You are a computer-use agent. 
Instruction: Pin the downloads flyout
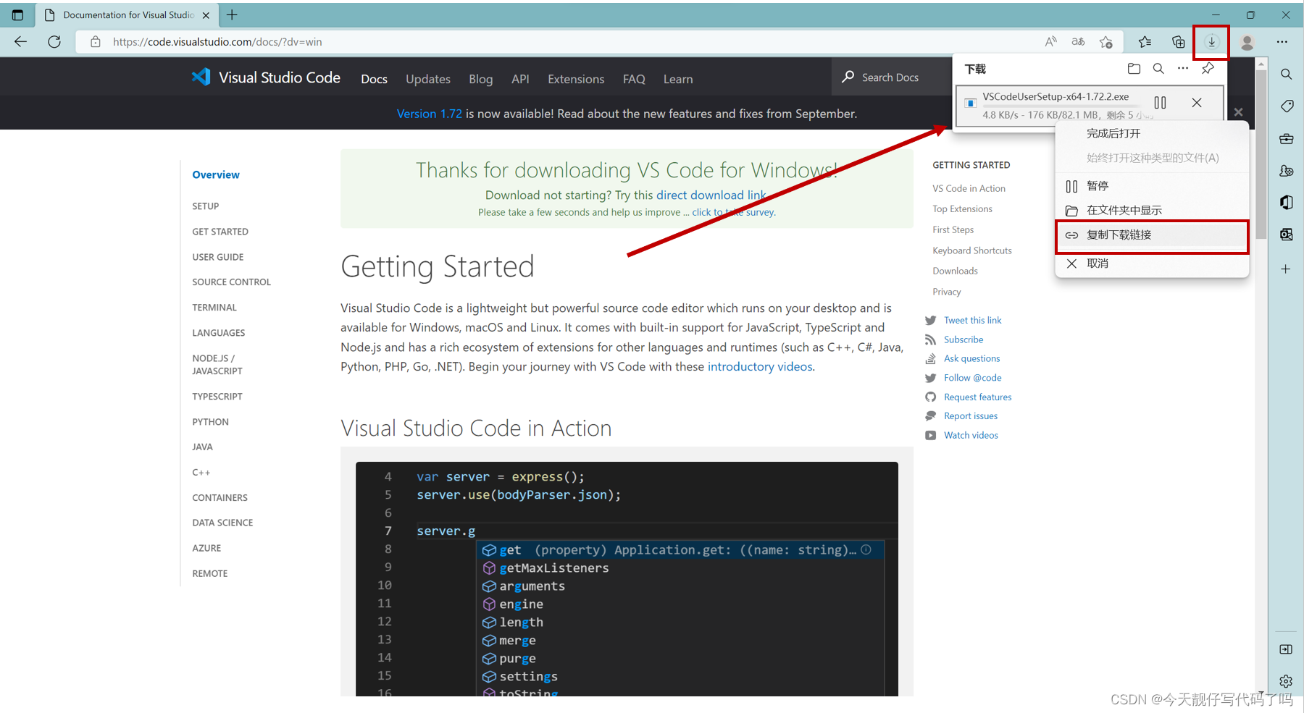[1208, 69]
